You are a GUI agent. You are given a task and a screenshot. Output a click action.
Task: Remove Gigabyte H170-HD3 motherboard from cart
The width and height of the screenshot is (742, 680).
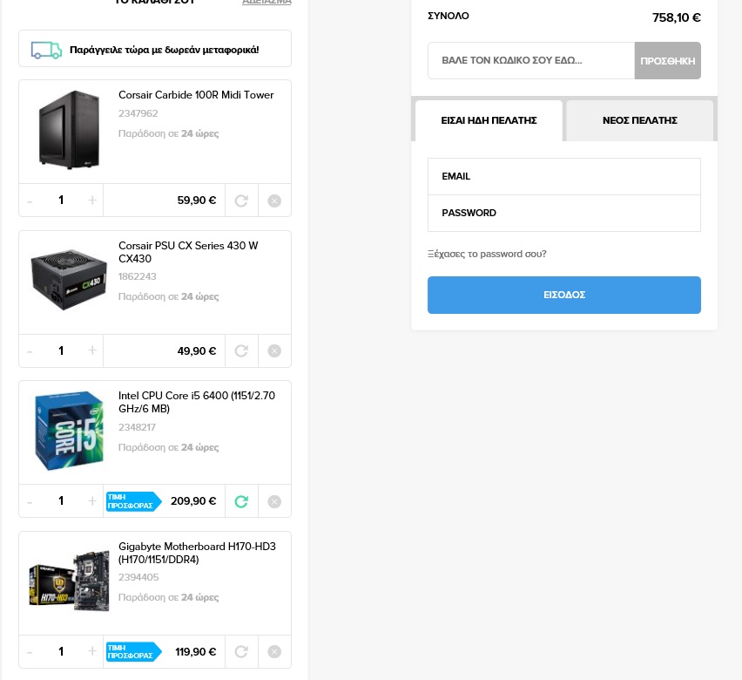[x=274, y=651]
